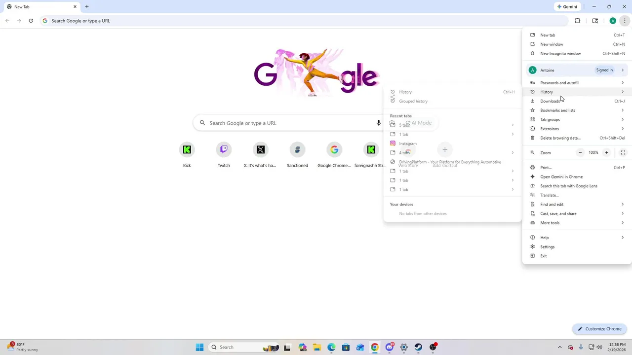Choose Delete browsing data
Screen dimensions: 632x355
point(577,138)
